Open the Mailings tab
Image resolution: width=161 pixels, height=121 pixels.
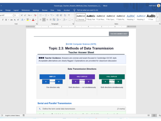[x=36, y=10]
